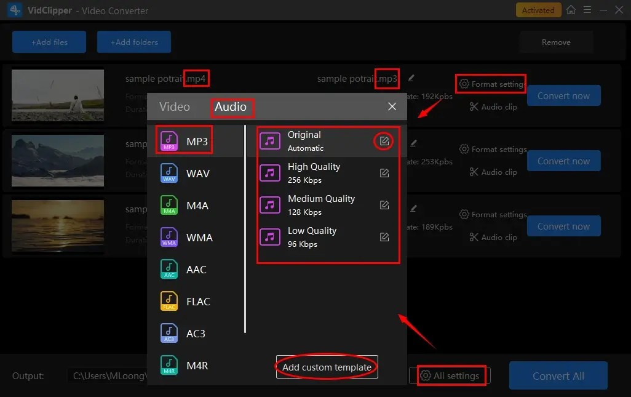Image resolution: width=631 pixels, height=397 pixels.
Task: Click rename pencil on third file row
Action: [413, 209]
